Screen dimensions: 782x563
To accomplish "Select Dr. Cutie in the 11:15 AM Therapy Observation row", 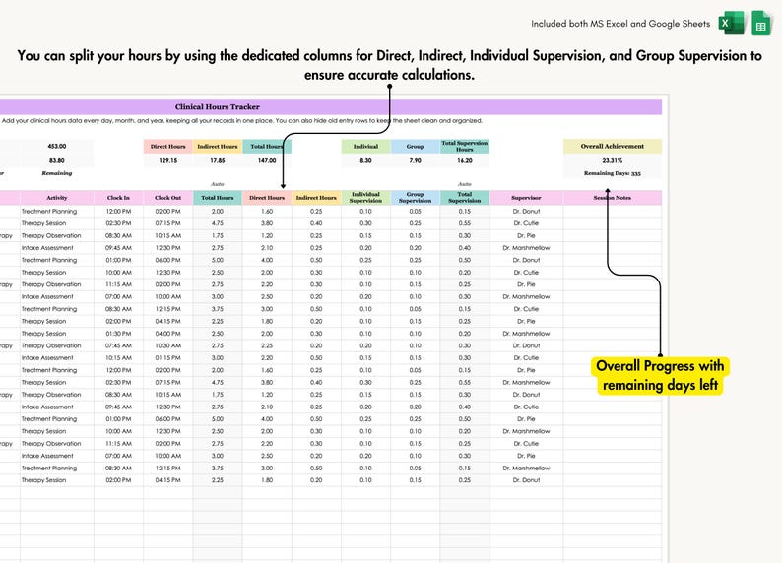I will 526,444.
